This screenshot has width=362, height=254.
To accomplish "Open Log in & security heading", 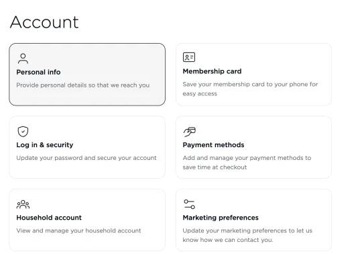I will 45,145.
